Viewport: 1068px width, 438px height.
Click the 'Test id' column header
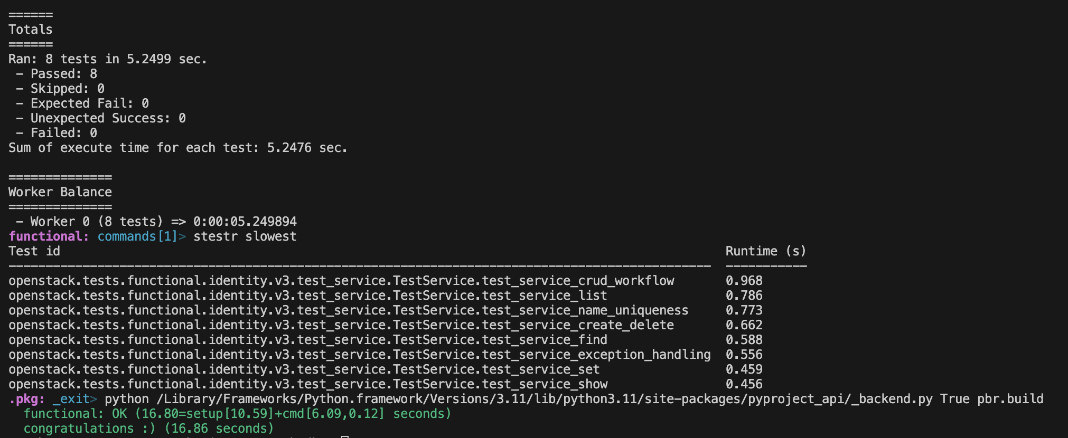(34, 251)
